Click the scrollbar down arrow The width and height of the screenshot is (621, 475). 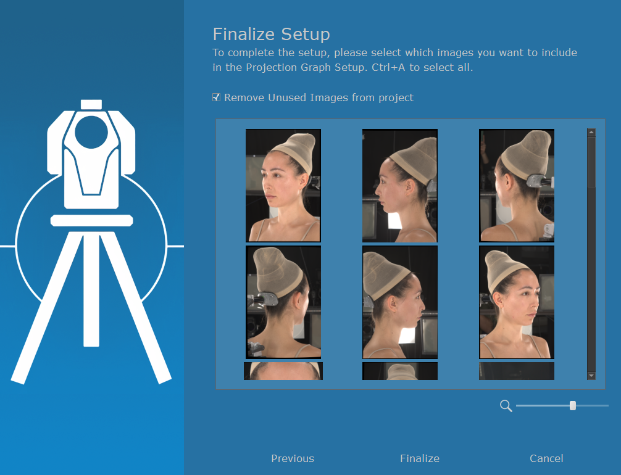[x=591, y=375]
